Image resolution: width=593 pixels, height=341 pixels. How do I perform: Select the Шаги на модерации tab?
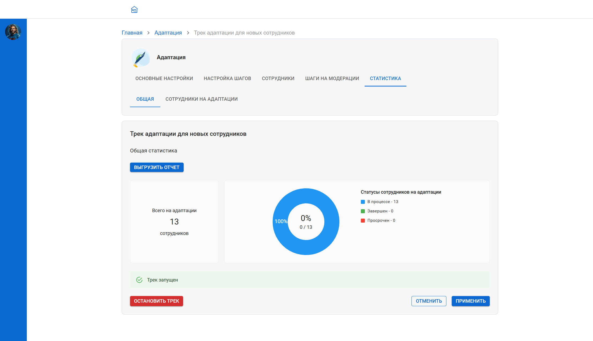332,78
